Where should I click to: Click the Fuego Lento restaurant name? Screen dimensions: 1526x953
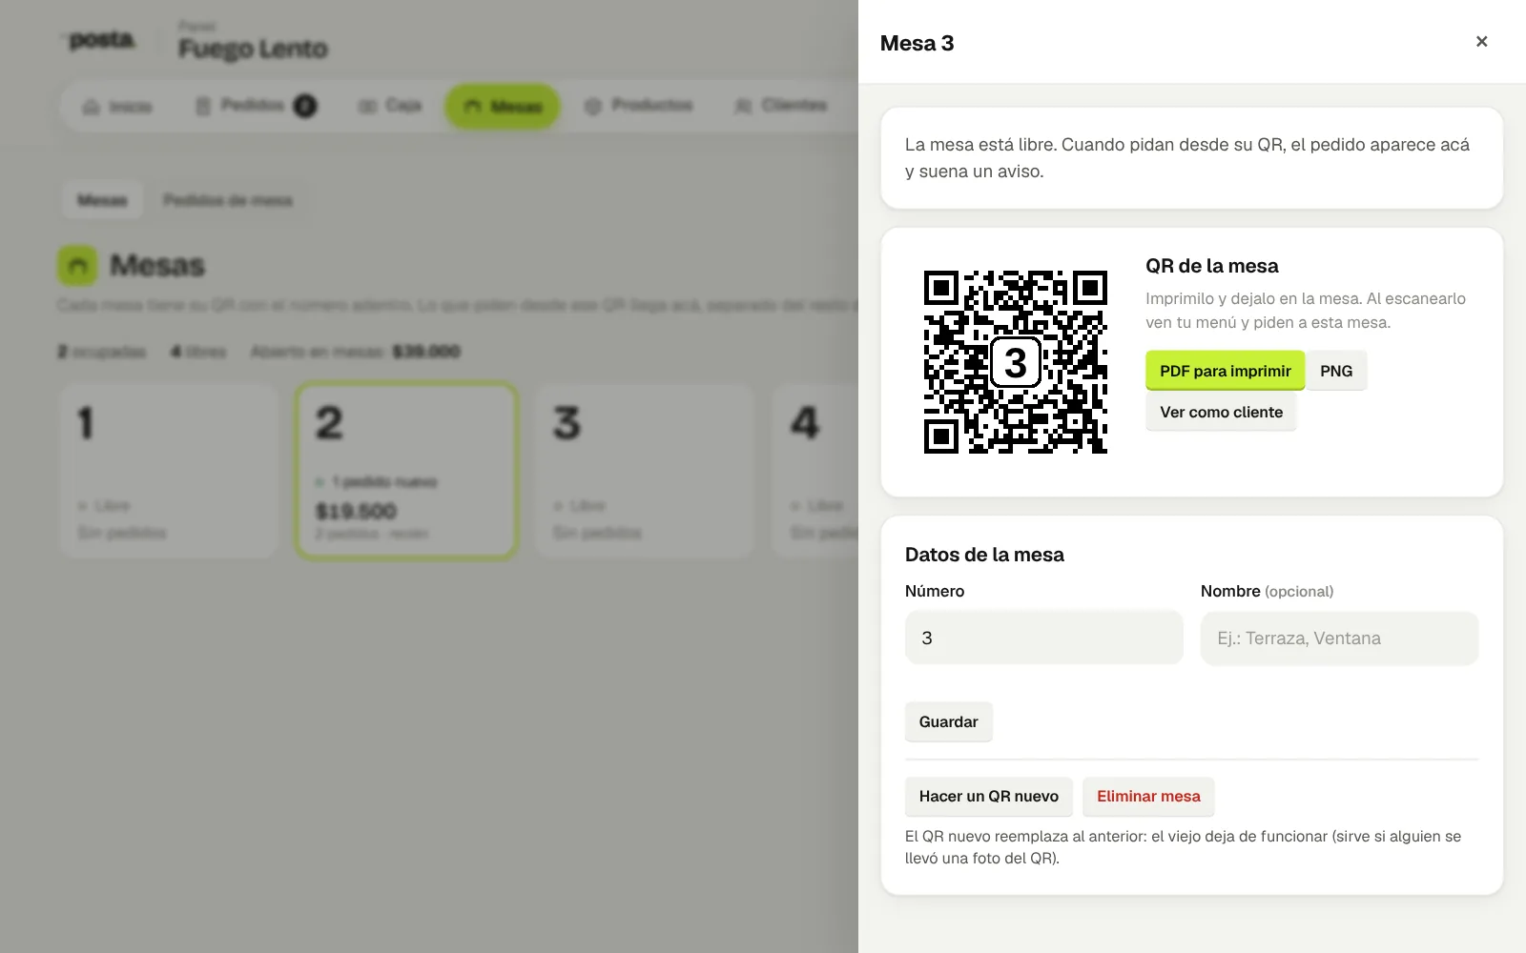point(253,49)
